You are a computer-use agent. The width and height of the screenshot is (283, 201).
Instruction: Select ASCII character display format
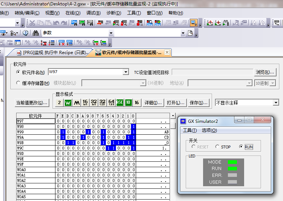120,103
